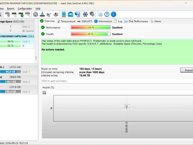Switch to the Information tab
Screen dimensions: 193x145
[103, 21]
